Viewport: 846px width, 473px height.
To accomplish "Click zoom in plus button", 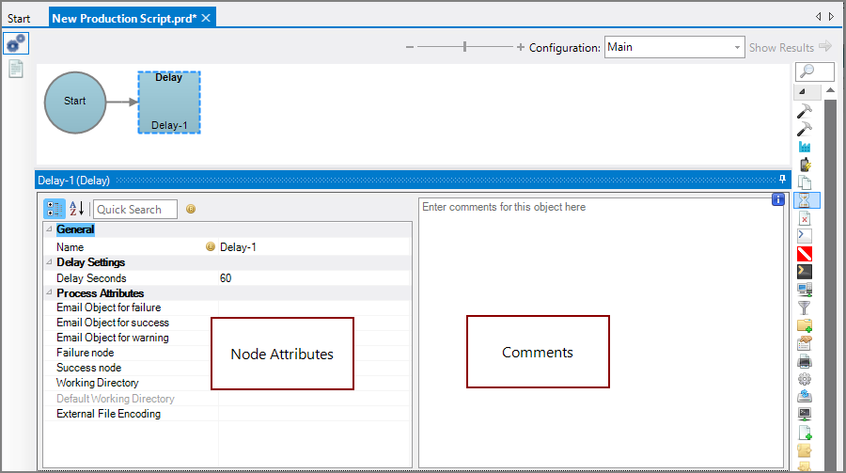I will coord(520,48).
